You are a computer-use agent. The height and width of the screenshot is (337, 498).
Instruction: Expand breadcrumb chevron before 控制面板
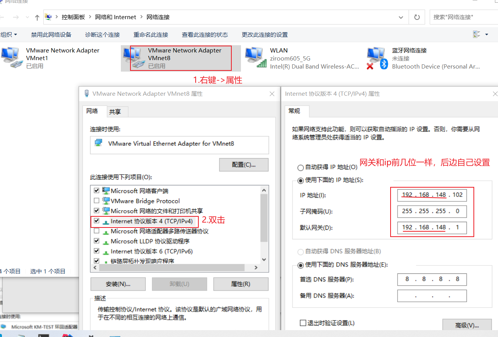(57, 17)
